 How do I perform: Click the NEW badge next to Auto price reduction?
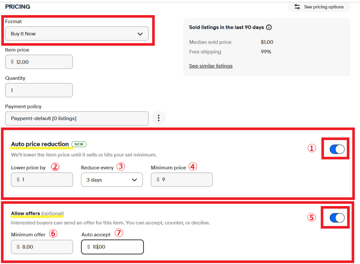(79, 144)
